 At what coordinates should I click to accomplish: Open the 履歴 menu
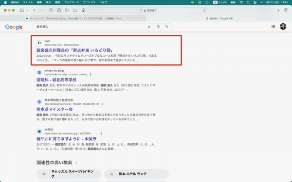click(x=57, y=2)
